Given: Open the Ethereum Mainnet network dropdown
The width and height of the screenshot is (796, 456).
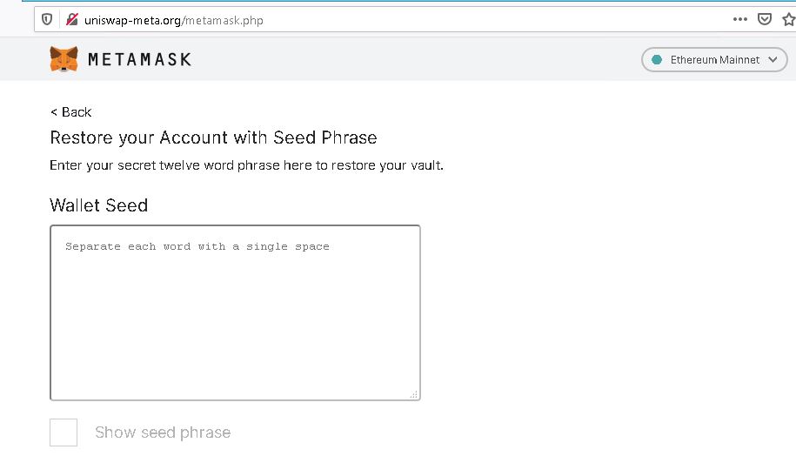Looking at the screenshot, I should [x=714, y=59].
